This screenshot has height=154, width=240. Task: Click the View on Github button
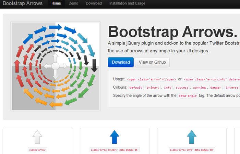[x=152, y=62]
